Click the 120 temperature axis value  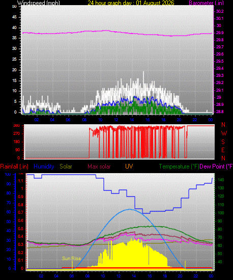click(221, 196)
